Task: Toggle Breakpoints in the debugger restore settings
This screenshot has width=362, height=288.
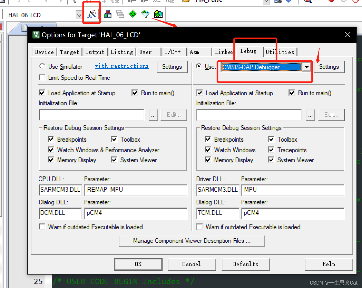Action: click(208, 139)
